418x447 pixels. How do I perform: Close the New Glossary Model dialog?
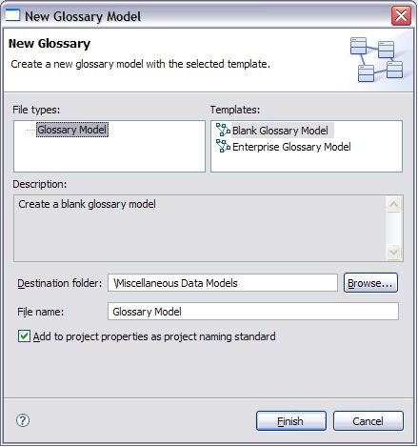[x=402, y=15]
